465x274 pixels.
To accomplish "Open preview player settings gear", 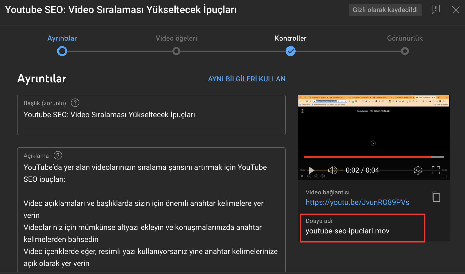I will pos(418,170).
